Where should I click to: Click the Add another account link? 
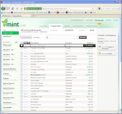point(44,32)
